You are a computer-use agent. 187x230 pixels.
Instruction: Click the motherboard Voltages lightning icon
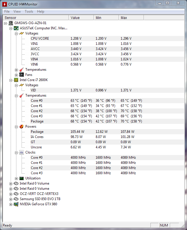tap(22, 33)
